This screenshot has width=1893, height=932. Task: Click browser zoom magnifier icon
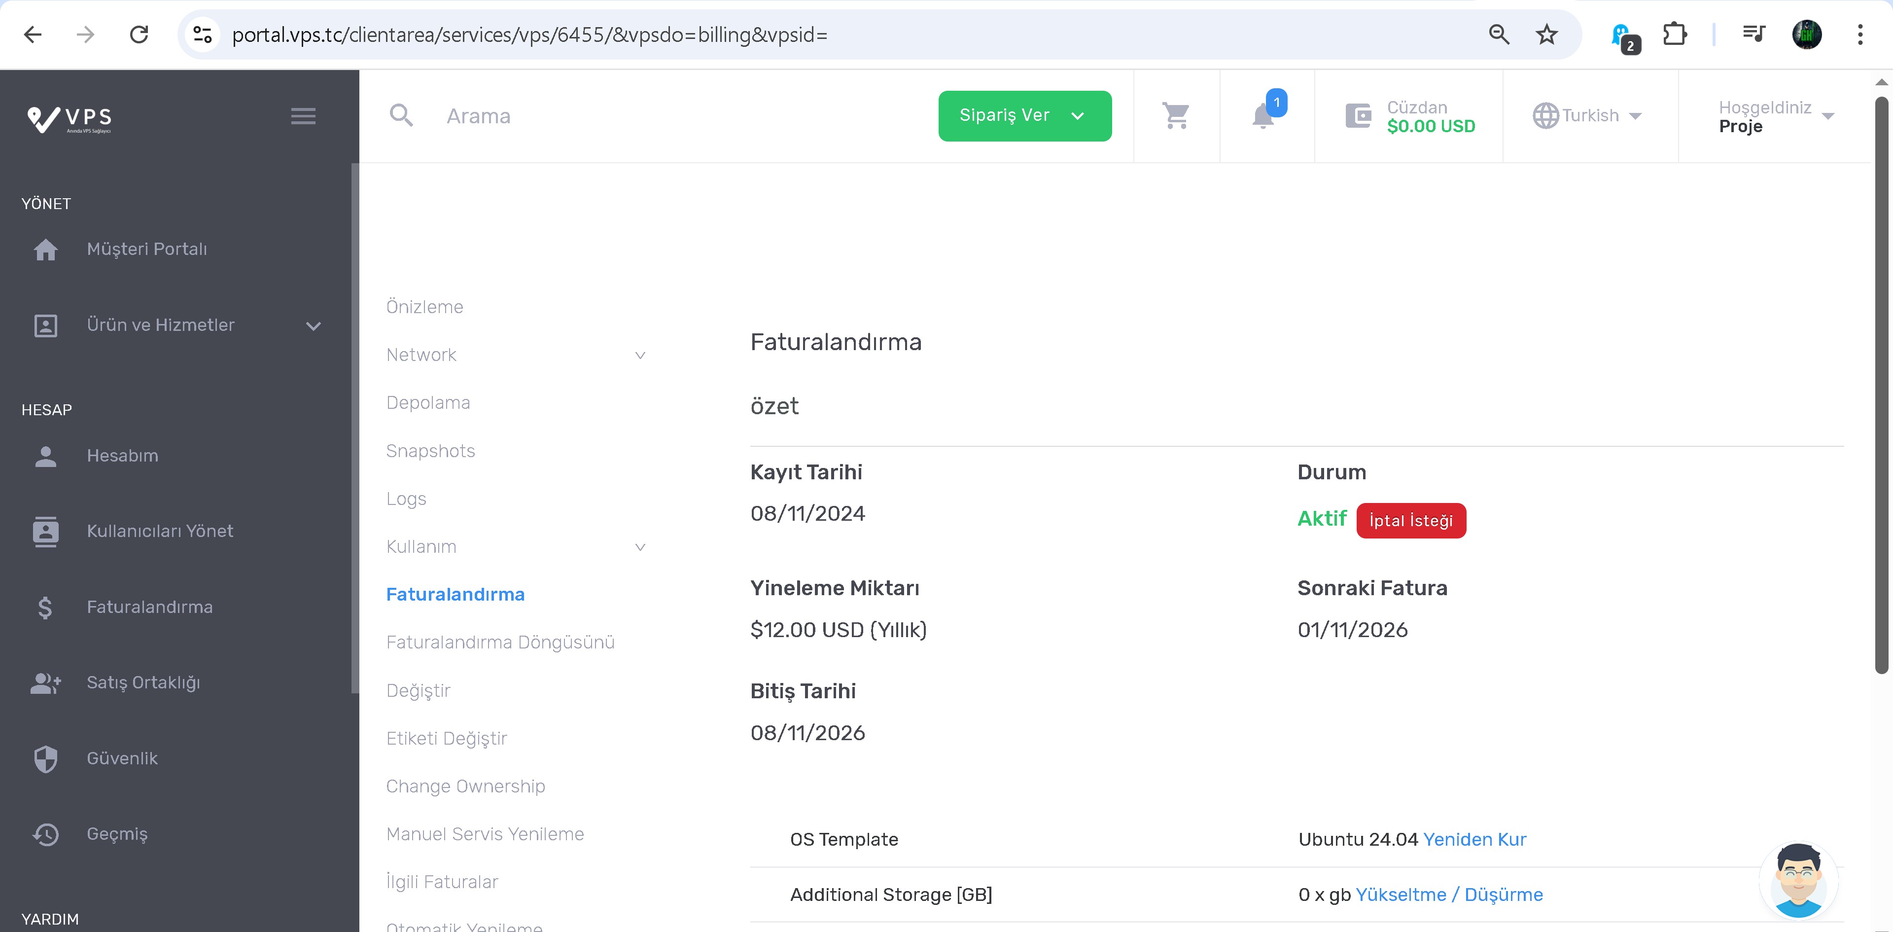tap(1499, 35)
